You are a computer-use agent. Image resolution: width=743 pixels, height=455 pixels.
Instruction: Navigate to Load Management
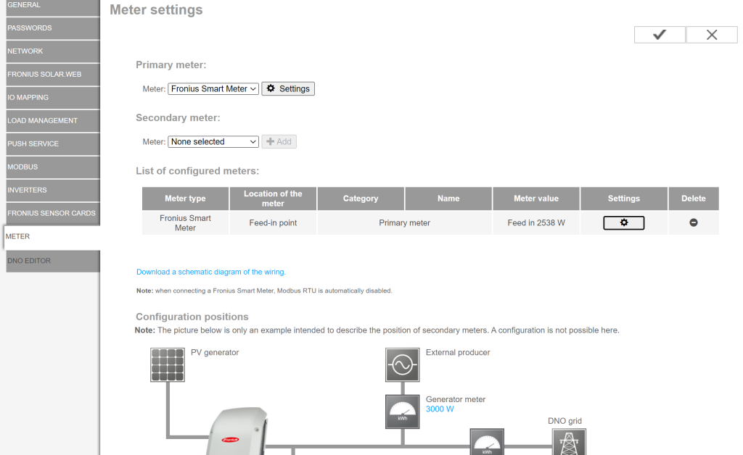point(53,120)
